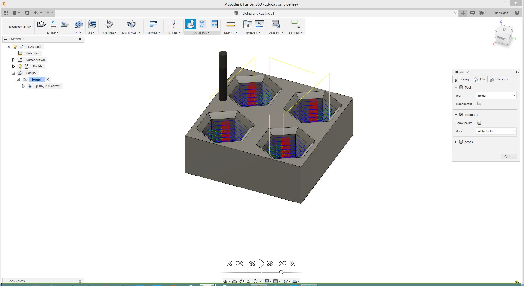Click the Setup Sheet icon
The height and width of the screenshot is (286, 524).
[214, 24]
